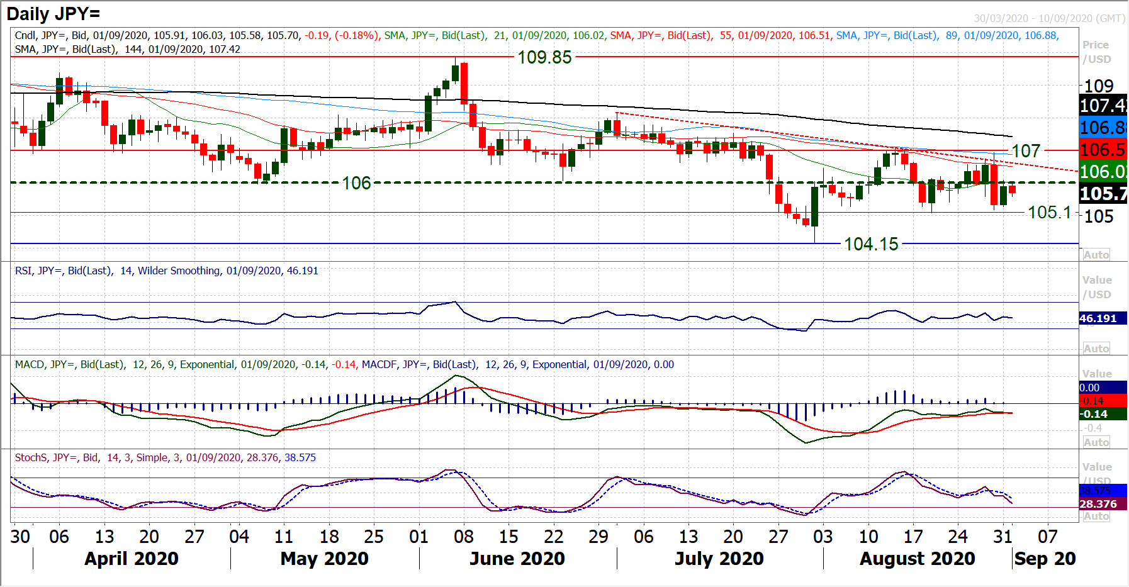Viewport: 1129px width, 587px height.
Task: Click the Sep 20 month label
Action: pyautogui.click(x=1045, y=559)
